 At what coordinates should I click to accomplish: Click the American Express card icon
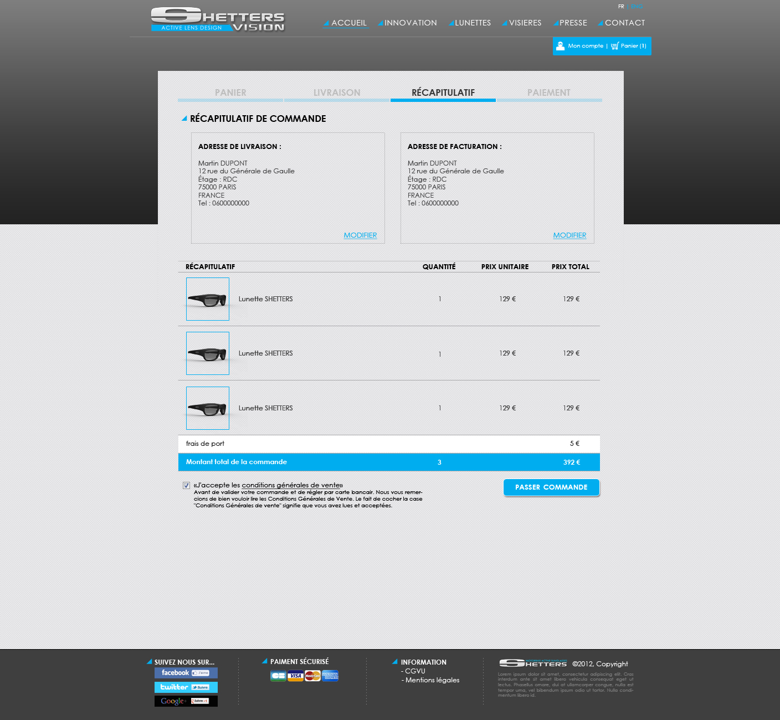tap(330, 676)
